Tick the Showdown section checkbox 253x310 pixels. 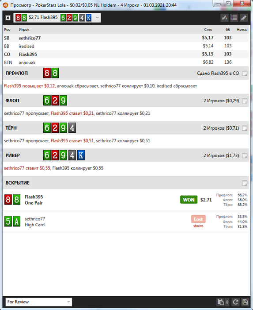[245, 183]
